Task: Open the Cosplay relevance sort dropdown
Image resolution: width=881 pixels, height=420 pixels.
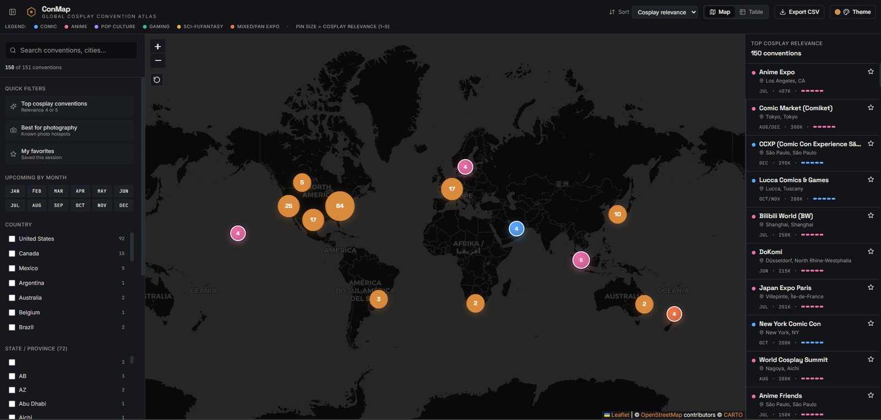Action: click(665, 12)
